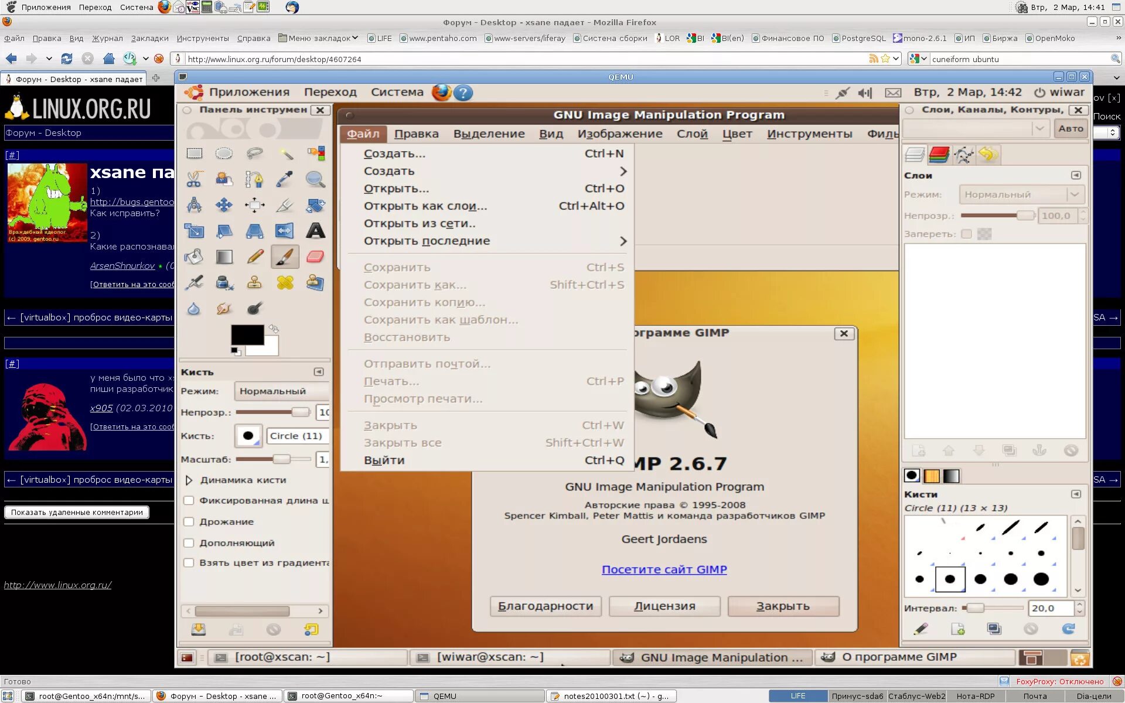The image size is (1125, 703).
Task: Click Закрыть button in About dialog
Action: tap(783, 606)
